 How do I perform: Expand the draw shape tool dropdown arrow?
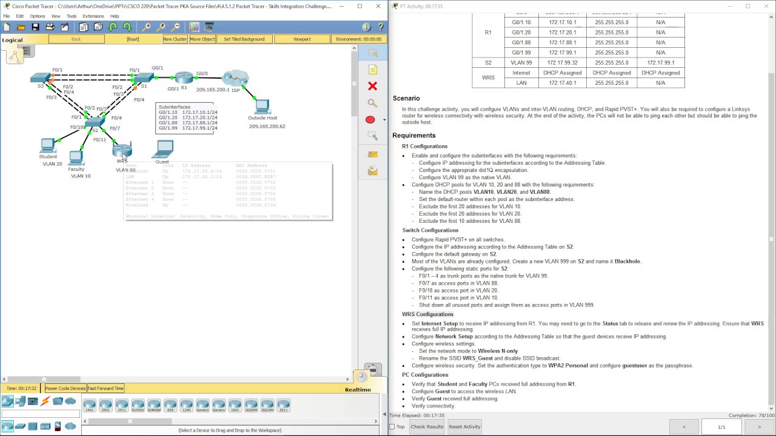coord(384,120)
